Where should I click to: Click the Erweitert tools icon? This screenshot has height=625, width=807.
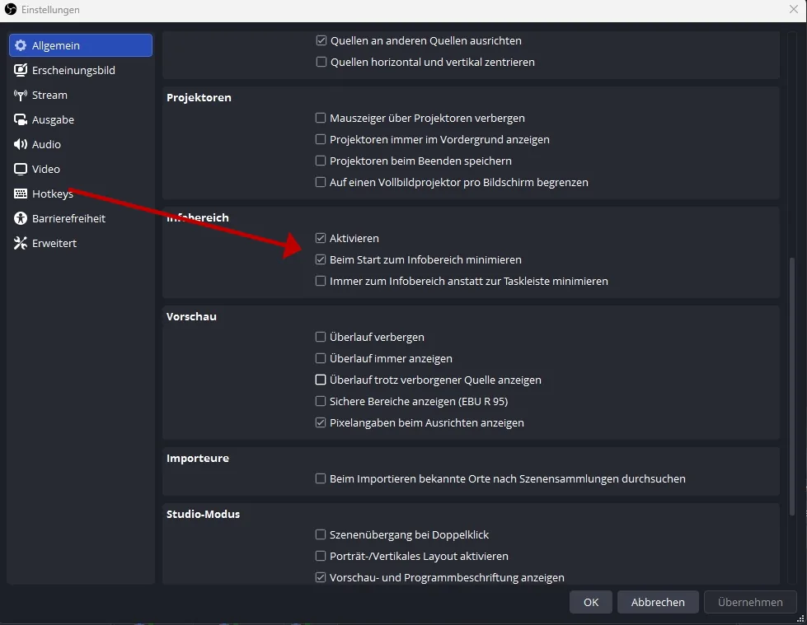21,243
